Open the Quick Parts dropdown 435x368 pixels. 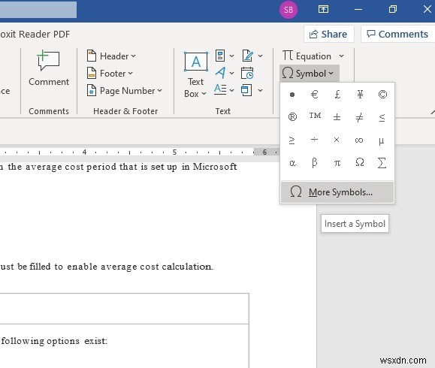pyautogui.click(x=225, y=56)
